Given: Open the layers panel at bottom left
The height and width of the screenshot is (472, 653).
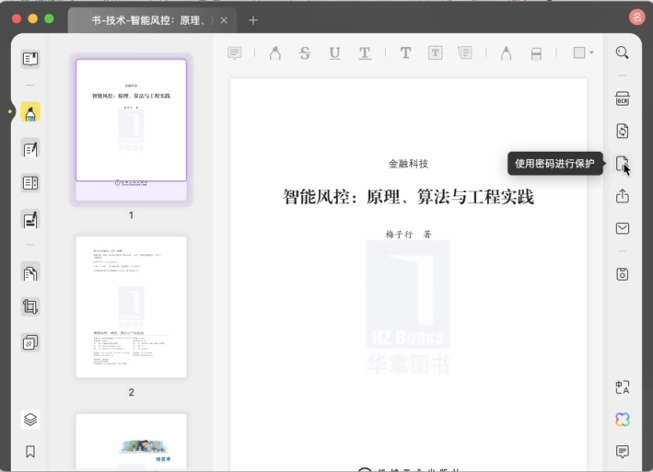Looking at the screenshot, I should 30,420.
